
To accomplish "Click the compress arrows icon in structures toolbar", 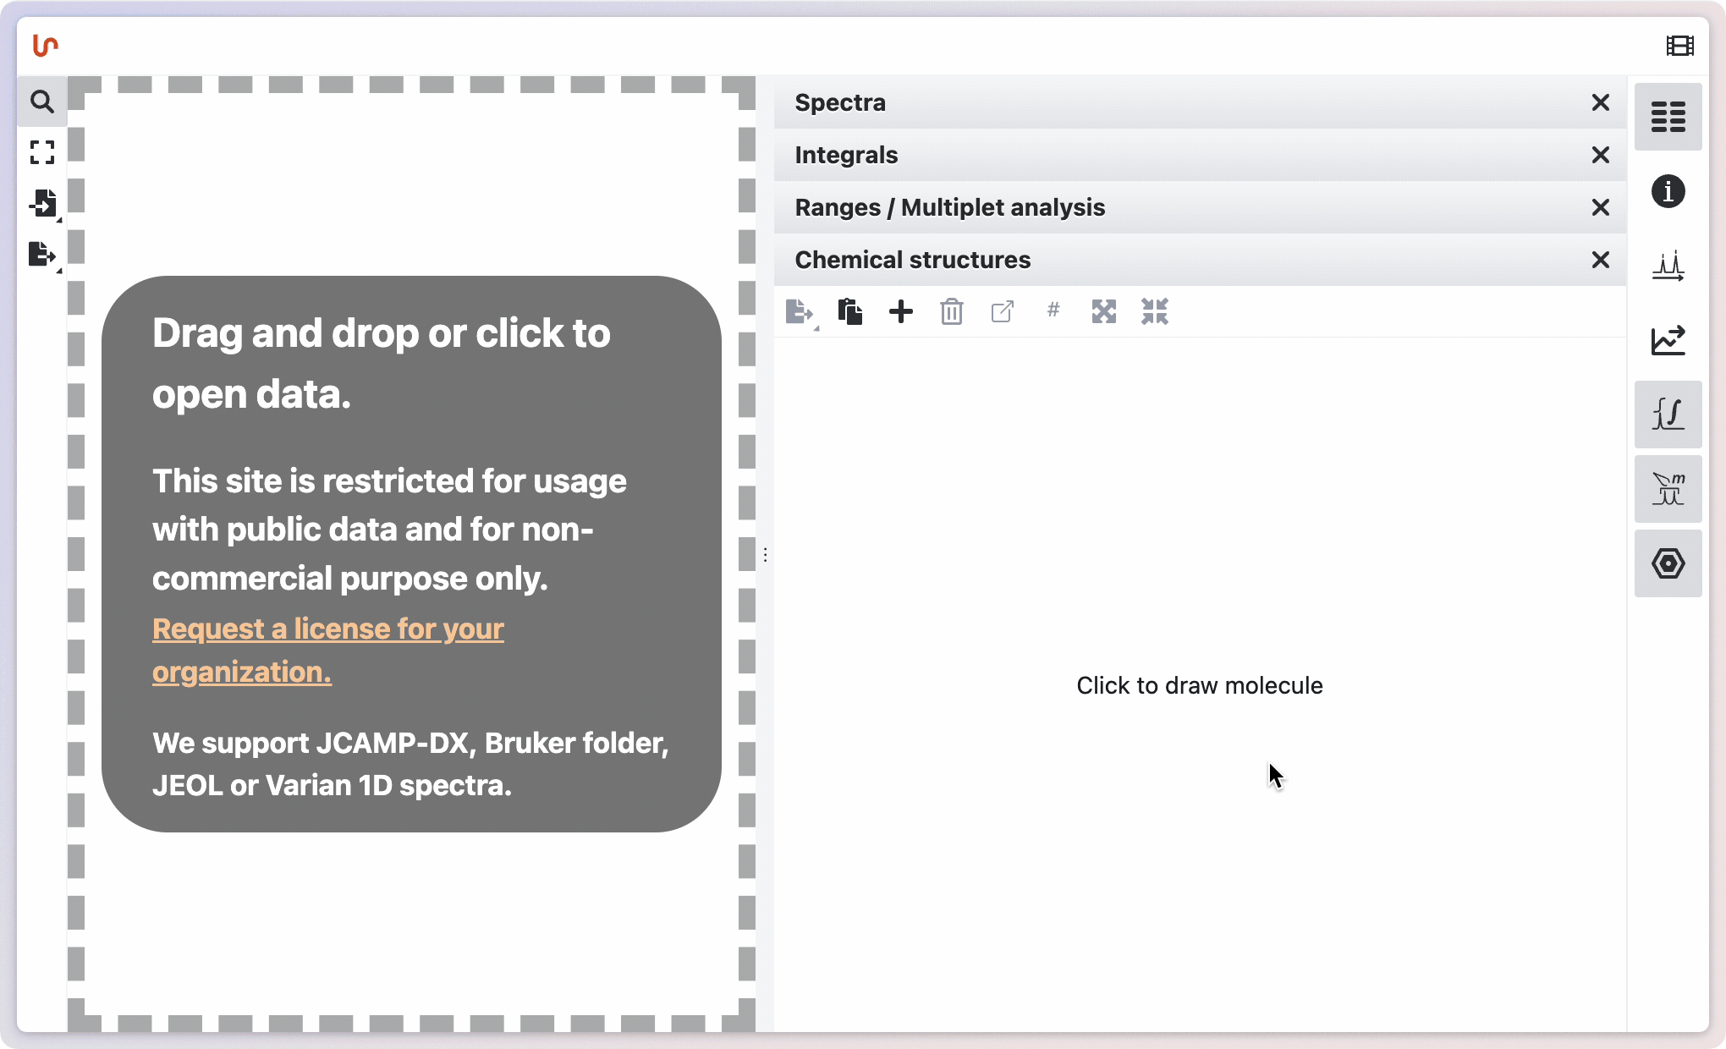I will 1154,312.
